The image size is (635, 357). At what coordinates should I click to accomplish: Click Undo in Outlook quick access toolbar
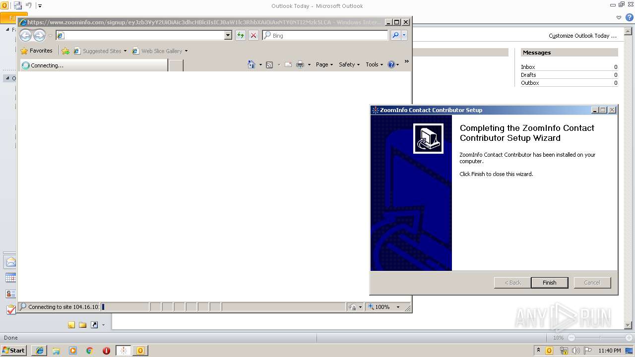click(x=29, y=5)
